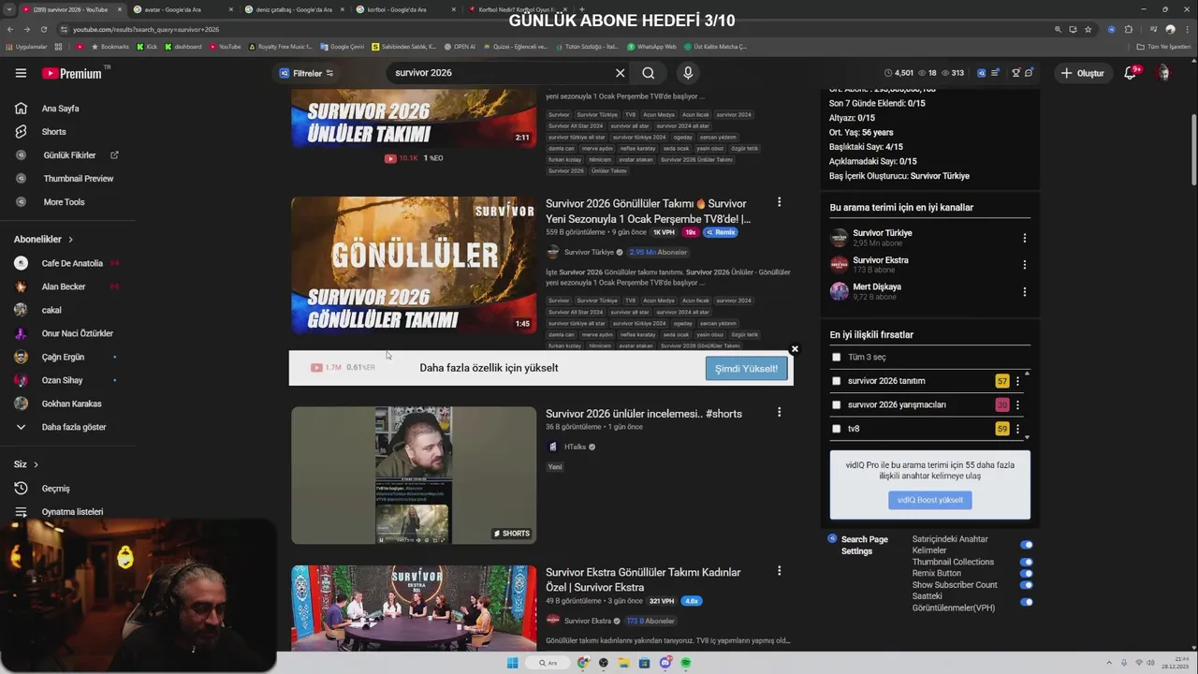Open the WhatsApp Web bookmark
This screenshot has width=1198, height=674.
pyautogui.click(x=651, y=46)
